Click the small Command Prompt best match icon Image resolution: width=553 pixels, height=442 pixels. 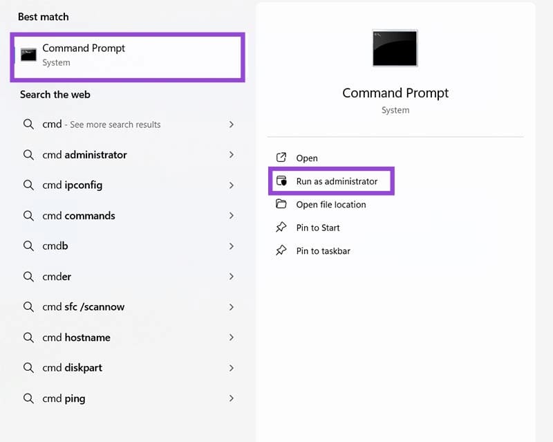click(x=28, y=55)
